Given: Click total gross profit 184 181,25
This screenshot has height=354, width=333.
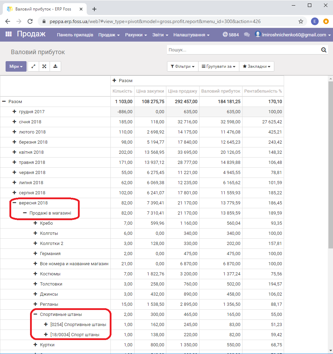Looking at the screenshot, I should pos(229,102).
